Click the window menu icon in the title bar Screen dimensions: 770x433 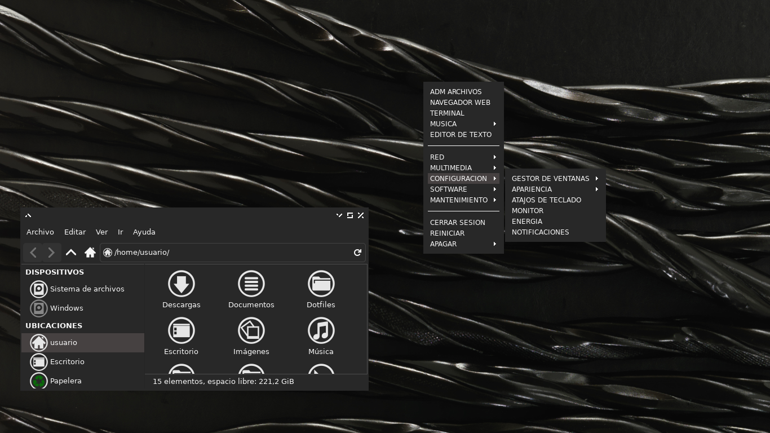pyautogui.click(x=28, y=215)
